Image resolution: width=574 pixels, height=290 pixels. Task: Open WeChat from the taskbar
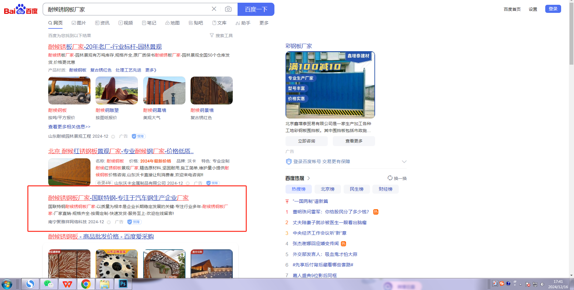coord(49,284)
